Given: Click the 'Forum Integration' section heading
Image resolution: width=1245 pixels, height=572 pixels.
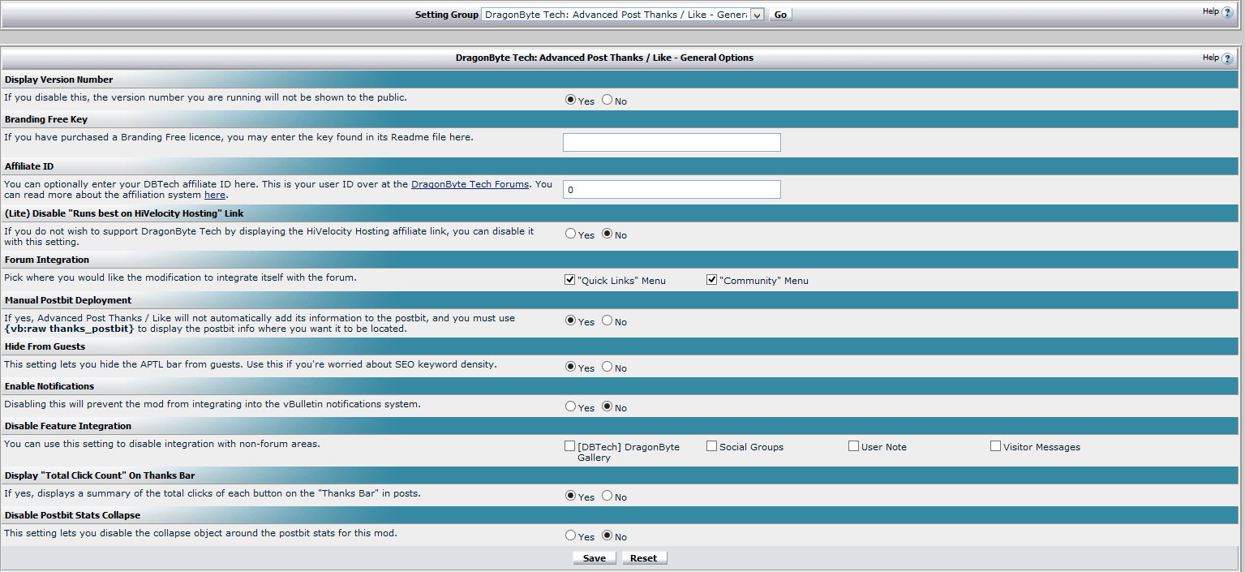Looking at the screenshot, I should (x=47, y=260).
